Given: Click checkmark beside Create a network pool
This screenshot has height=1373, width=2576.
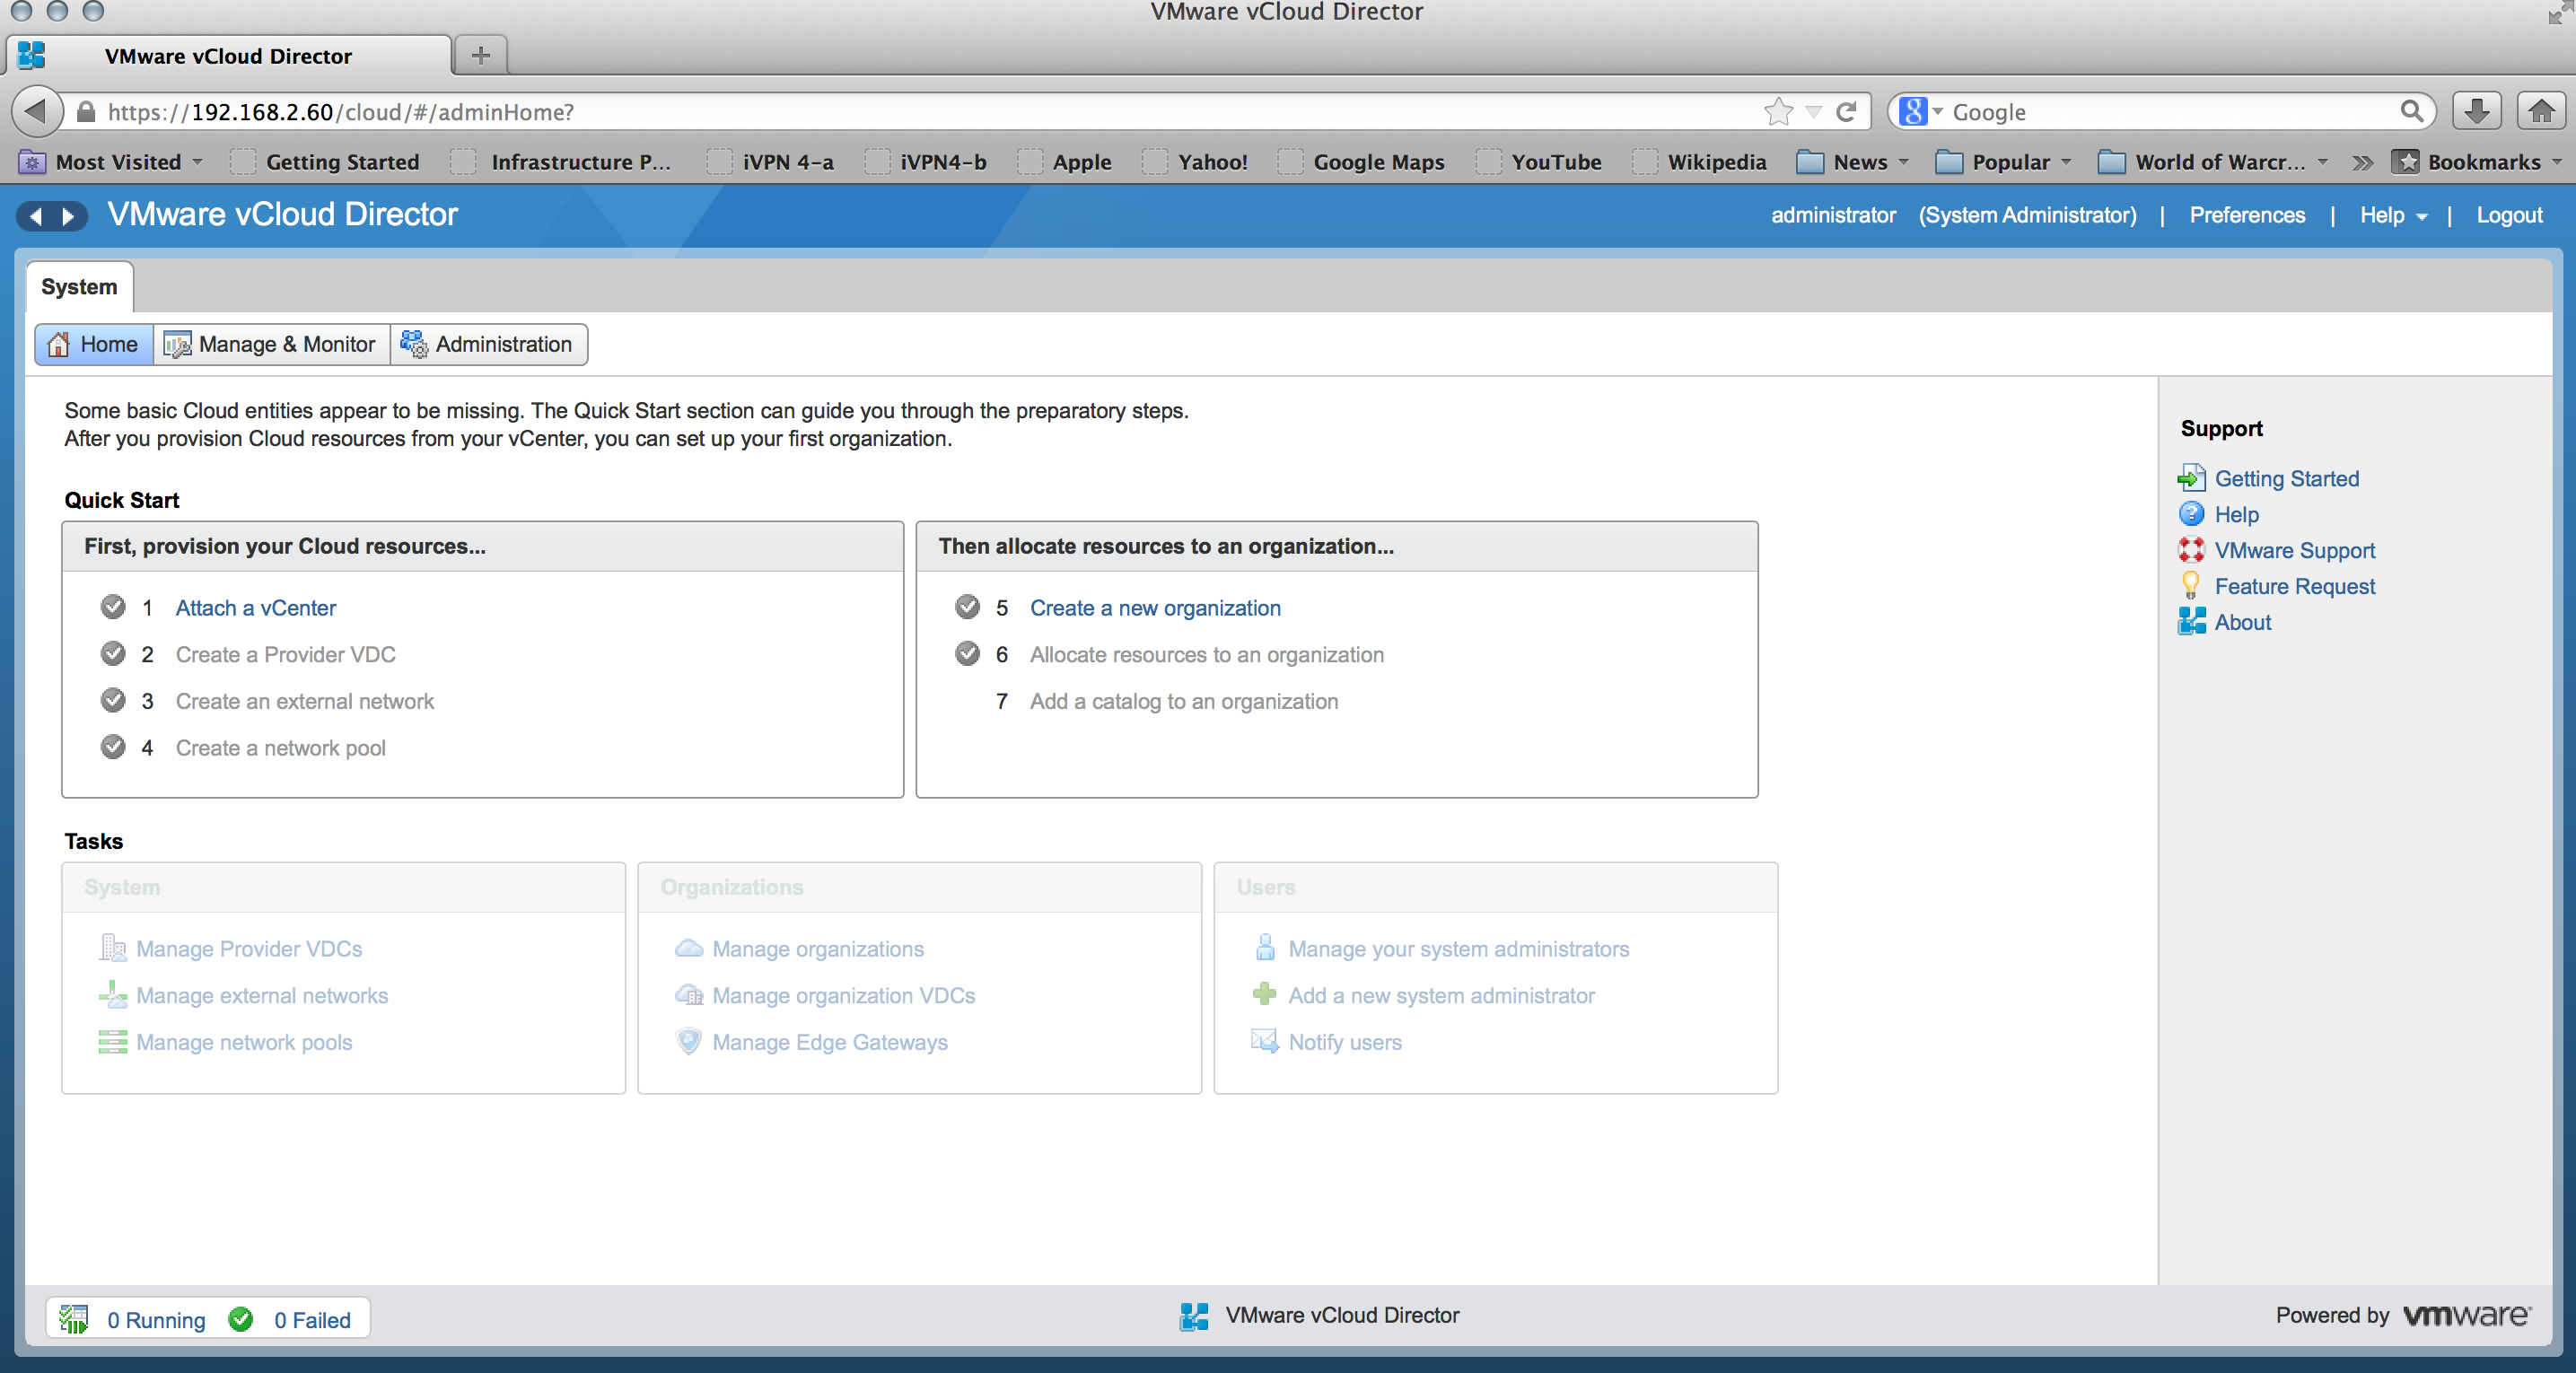Looking at the screenshot, I should click(113, 747).
